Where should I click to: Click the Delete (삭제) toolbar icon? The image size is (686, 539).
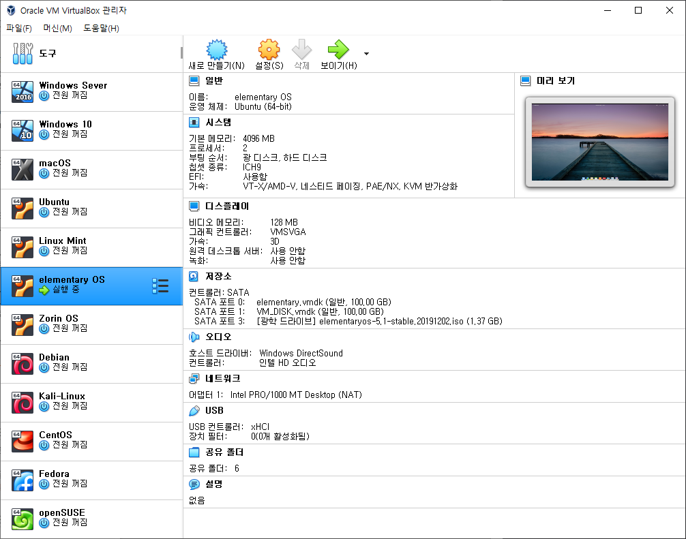[301, 49]
